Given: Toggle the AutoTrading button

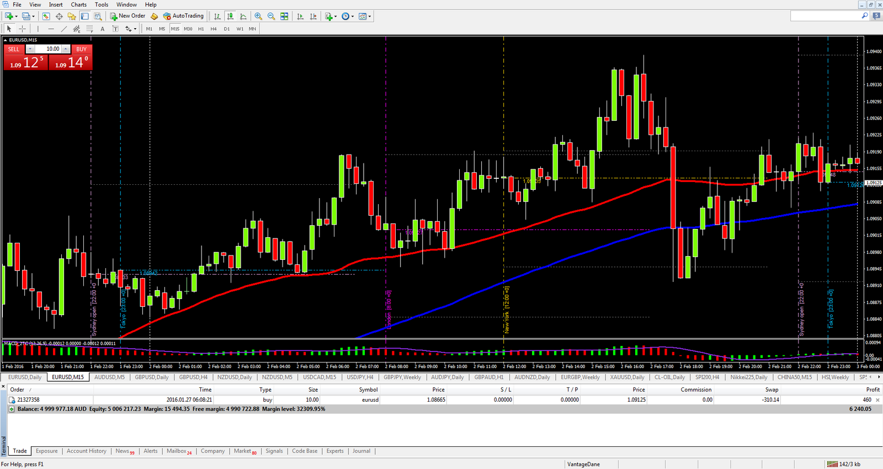Looking at the screenshot, I should click(x=183, y=16).
